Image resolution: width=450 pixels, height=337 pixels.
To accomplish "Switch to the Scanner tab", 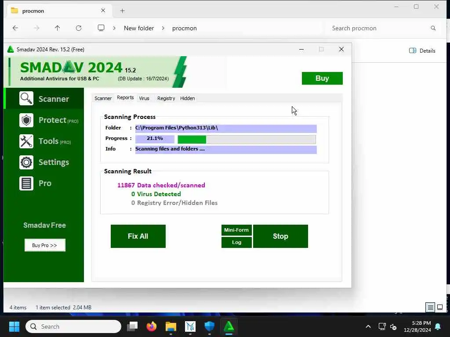I will tap(103, 98).
